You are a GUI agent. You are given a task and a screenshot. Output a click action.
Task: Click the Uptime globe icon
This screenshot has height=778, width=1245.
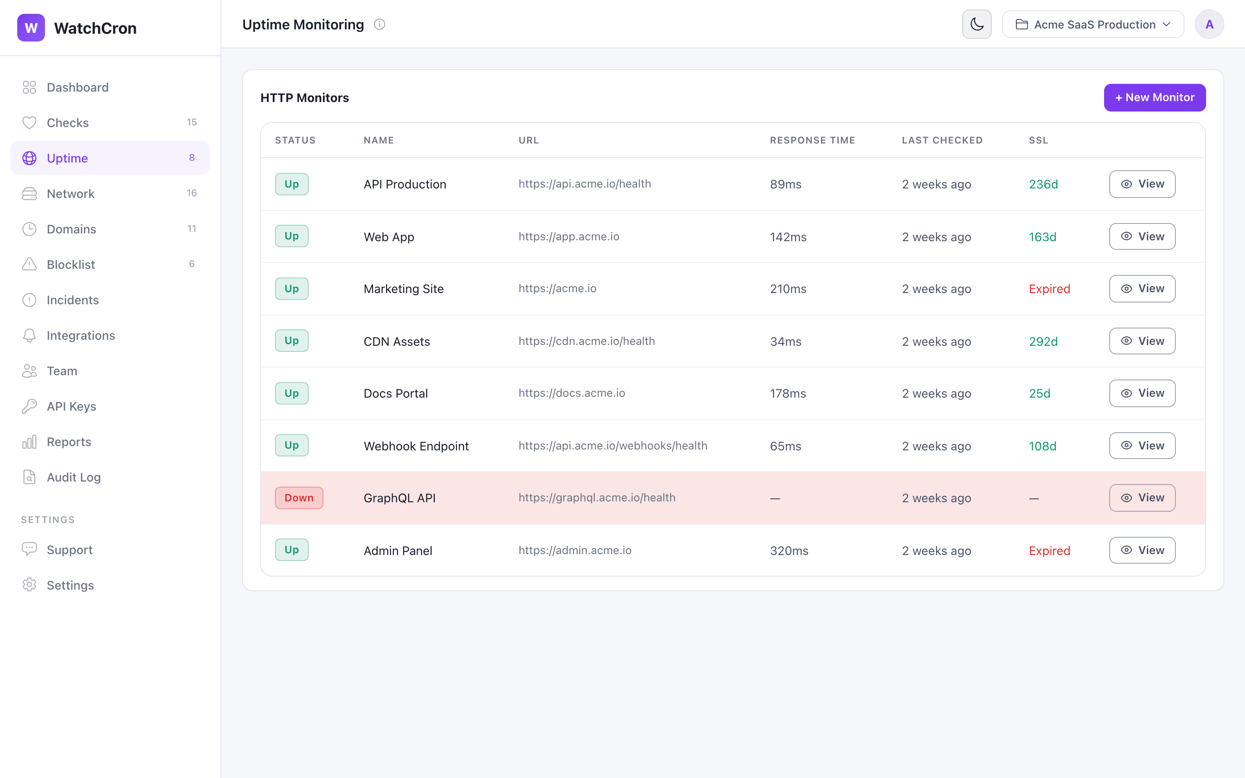coord(29,158)
